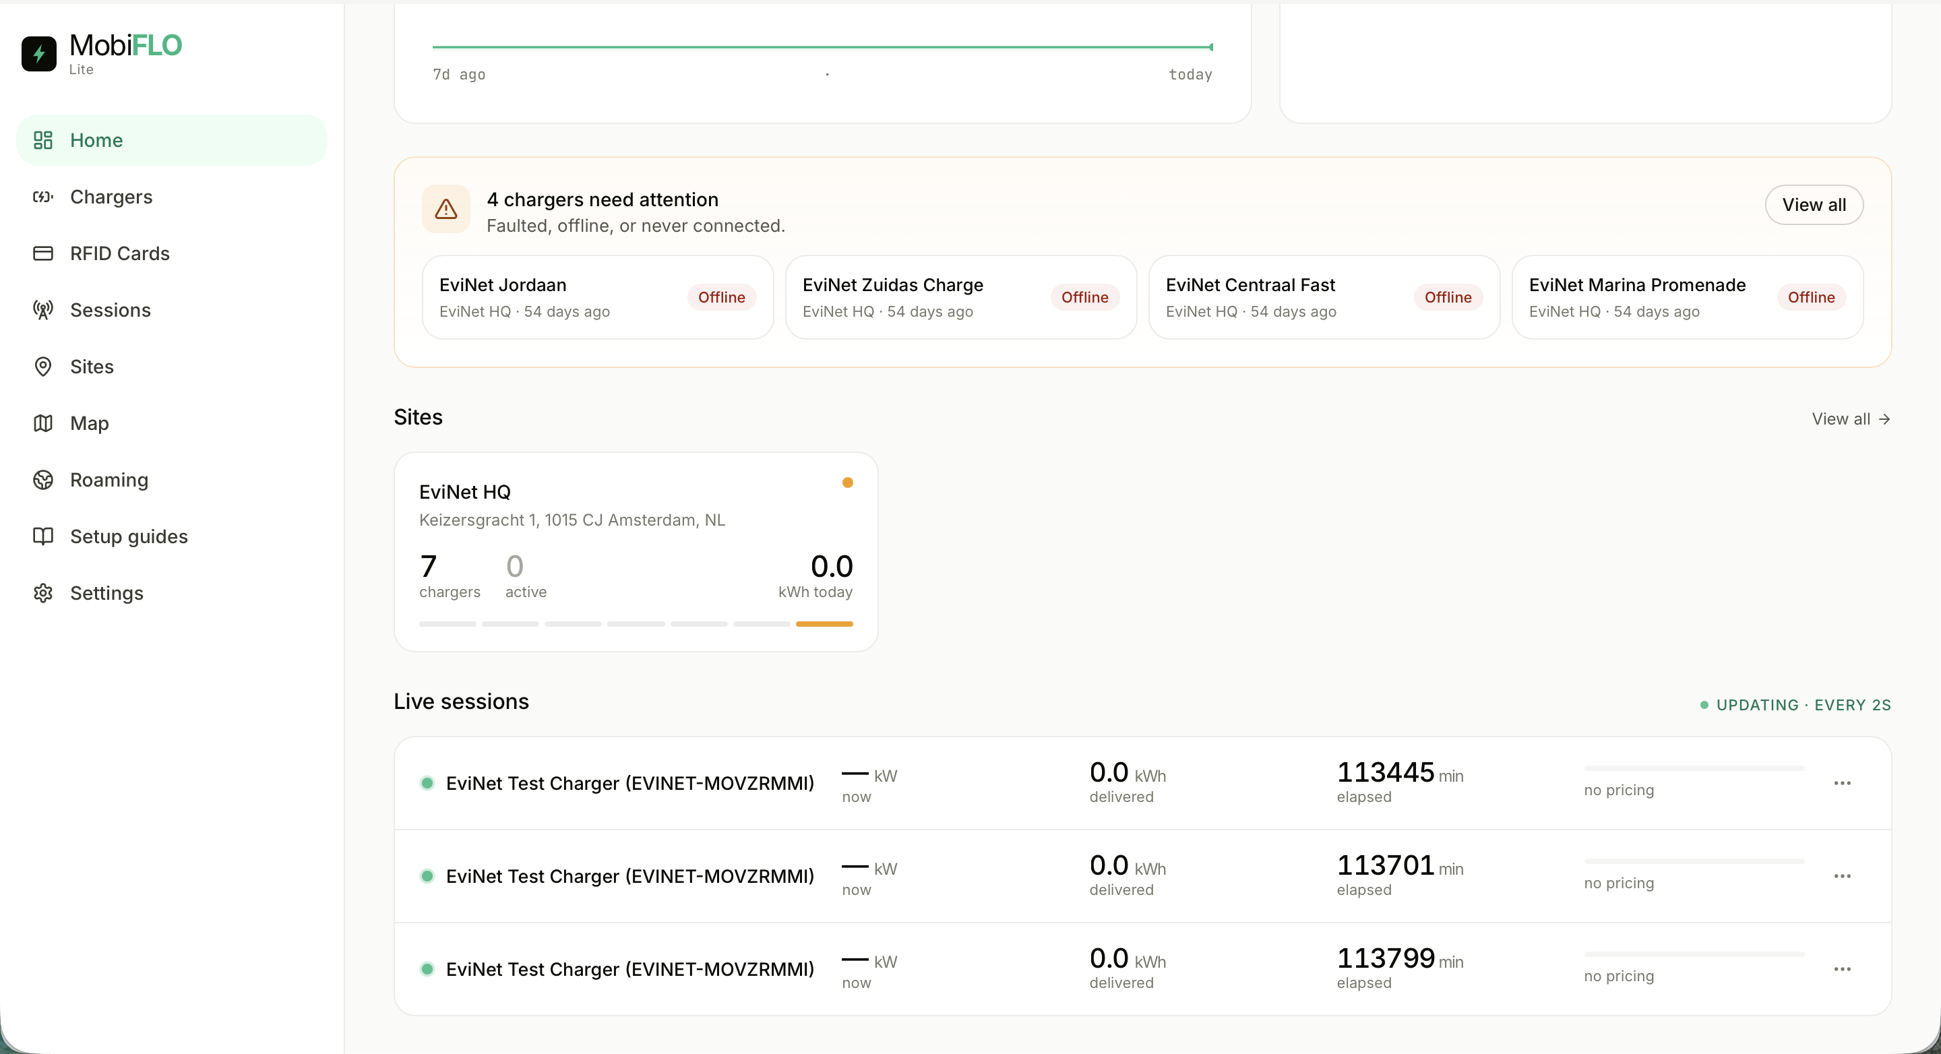Click the '0 active' count on EviNet HQ

(x=525, y=576)
